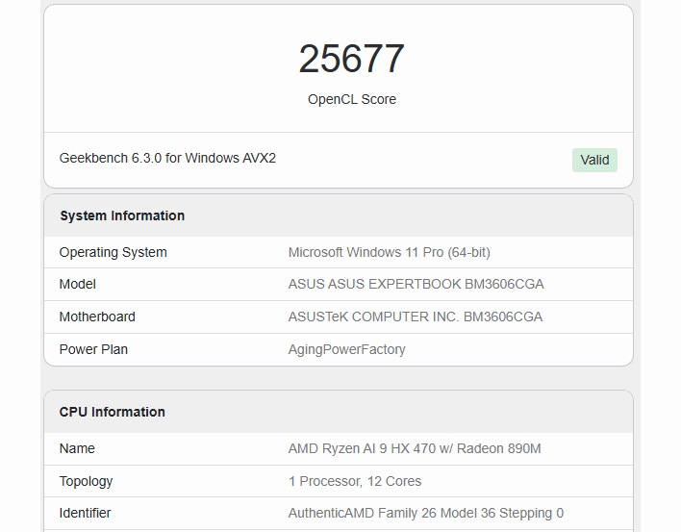Click the Valid badge
Image resolution: width=681 pixels, height=532 pixels.
(594, 160)
